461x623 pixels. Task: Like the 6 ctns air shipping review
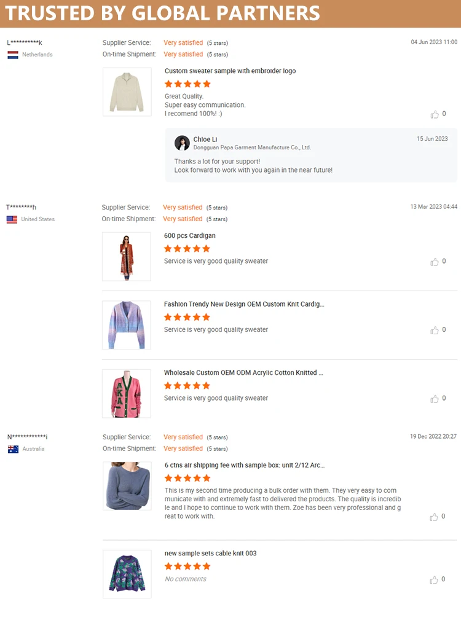[x=435, y=517]
